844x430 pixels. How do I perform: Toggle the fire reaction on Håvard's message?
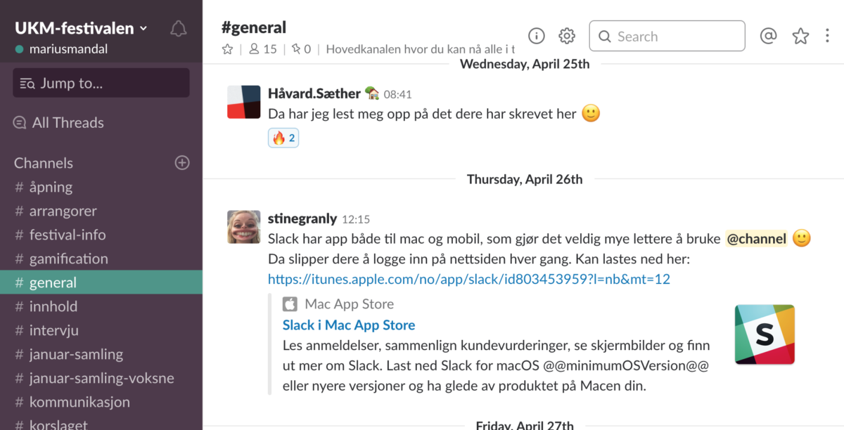(283, 138)
